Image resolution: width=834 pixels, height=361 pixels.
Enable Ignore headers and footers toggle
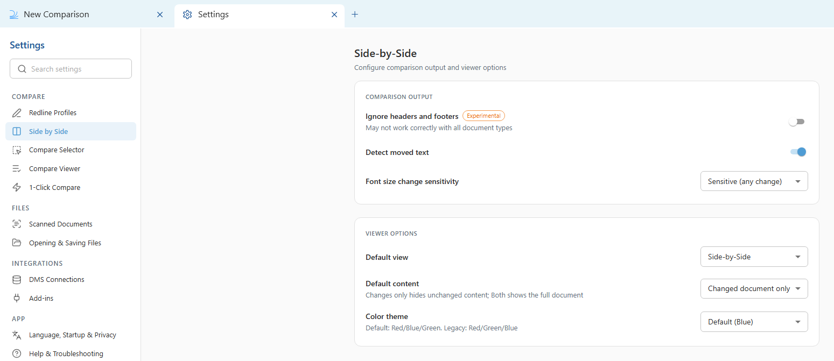797,122
